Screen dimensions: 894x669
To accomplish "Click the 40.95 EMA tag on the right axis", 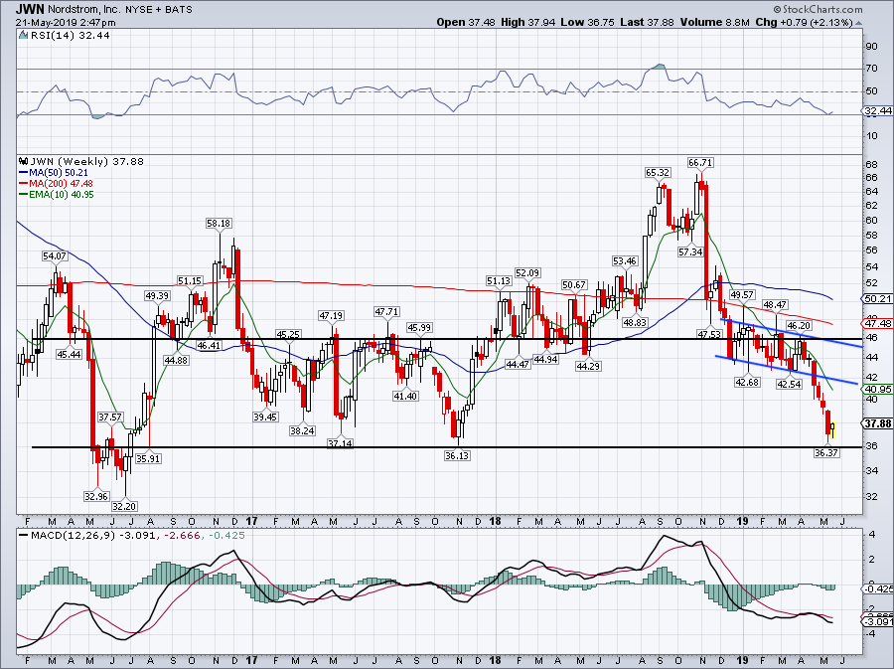I will point(877,390).
